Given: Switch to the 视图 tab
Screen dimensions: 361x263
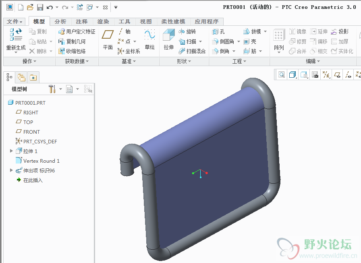Looking at the screenshot, I should tap(146, 22).
